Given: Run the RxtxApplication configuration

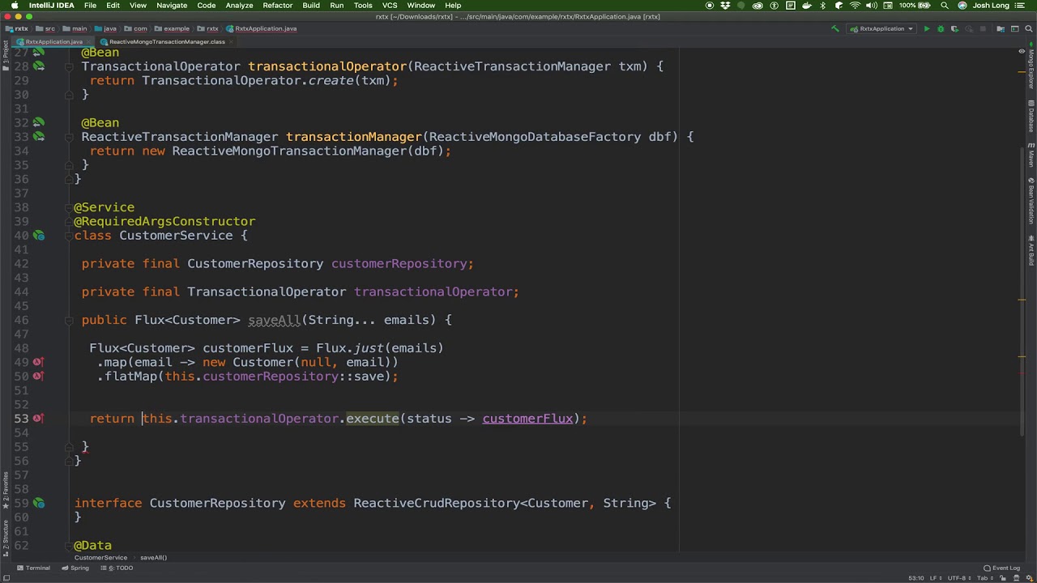Looking at the screenshot, I should pyautogui.click(x=926, y=28).
